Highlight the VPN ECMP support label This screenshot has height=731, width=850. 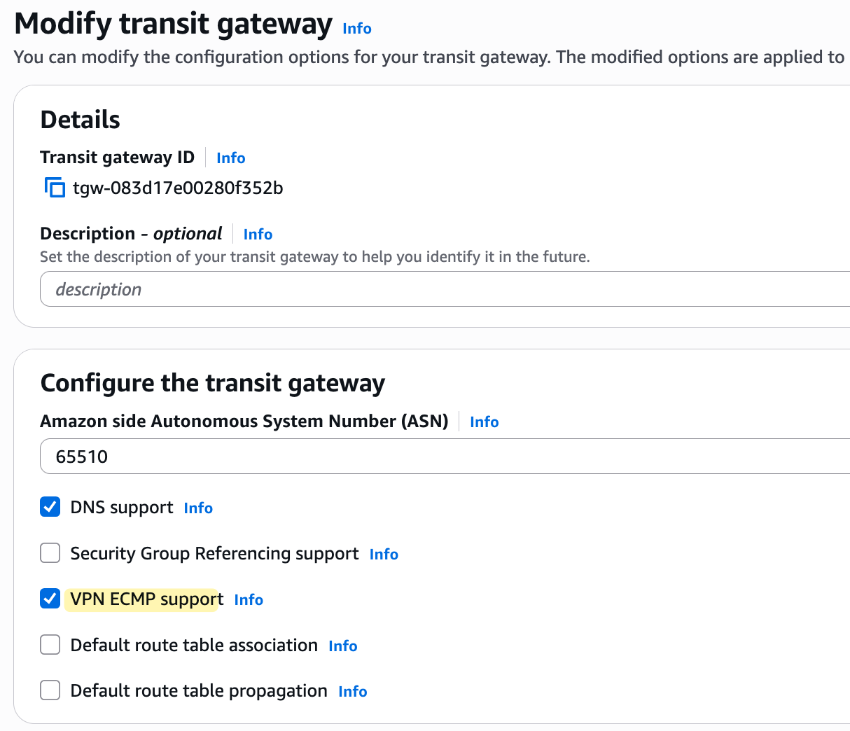[142, 599]
